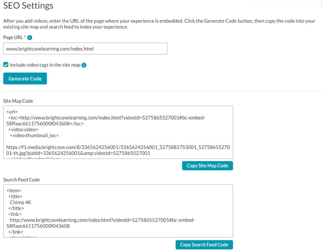Click the Include video tags label text
The width and height of the screenshot is (322, 252).
(45, 65)
